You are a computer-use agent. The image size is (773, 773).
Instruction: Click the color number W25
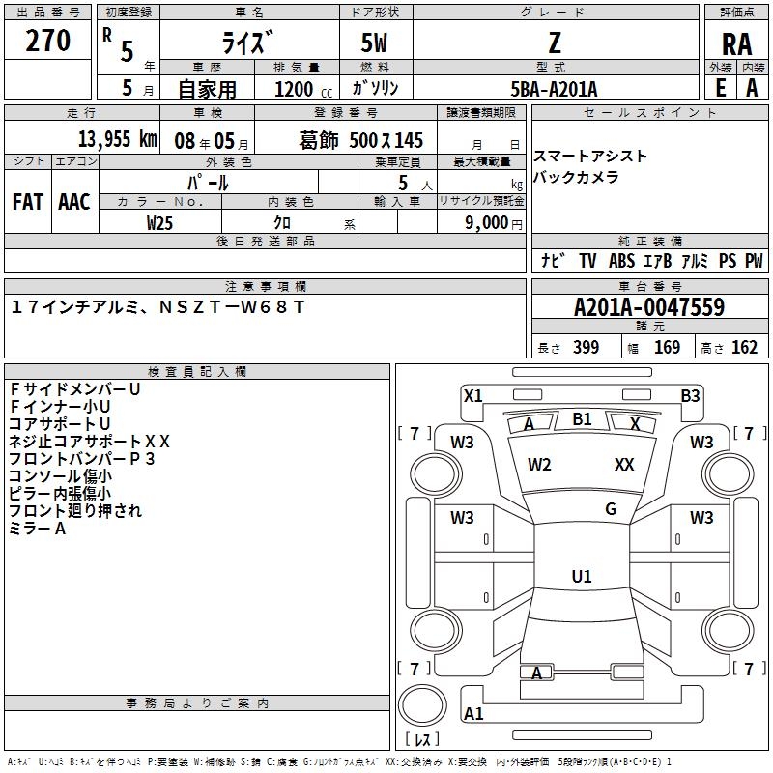[159, 223]
